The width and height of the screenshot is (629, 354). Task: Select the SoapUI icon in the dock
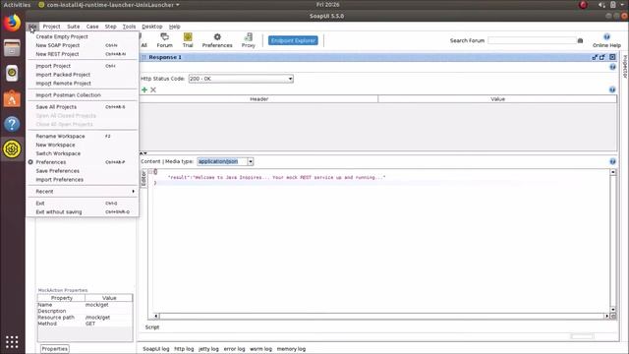12,148
